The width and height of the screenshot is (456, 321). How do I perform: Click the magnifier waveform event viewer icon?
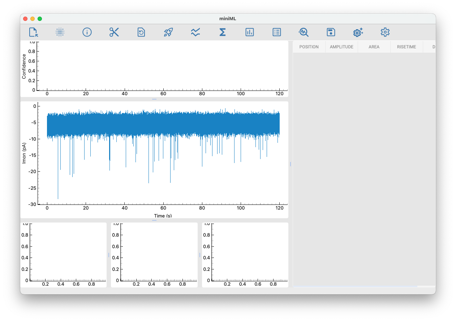click(304, 32)
